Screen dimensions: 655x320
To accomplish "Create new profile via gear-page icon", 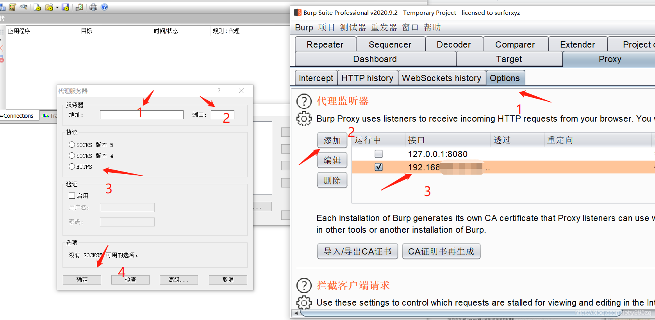I will pyautogui.click(x=37, y=7).
